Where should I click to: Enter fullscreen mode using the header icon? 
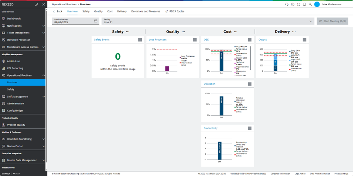tap(298, 5)
